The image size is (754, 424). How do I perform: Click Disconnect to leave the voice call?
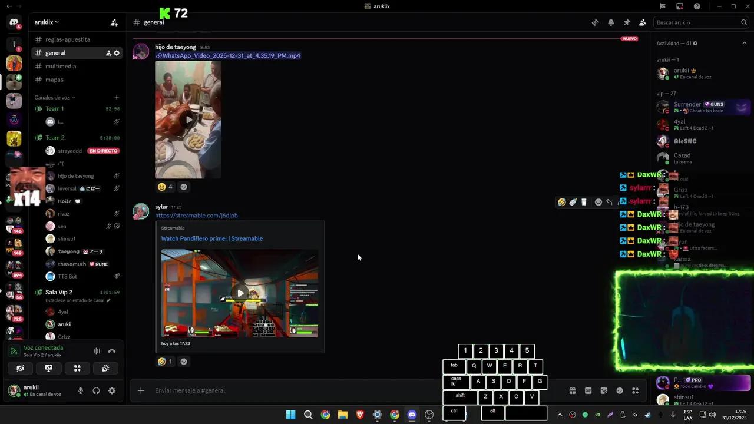click(x=112, y=351)
